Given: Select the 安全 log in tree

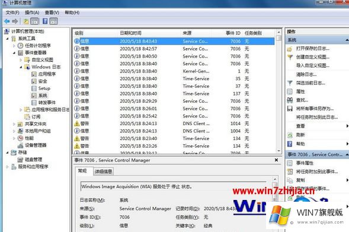Looking at the screenshot, I should [x=43, y=81].
